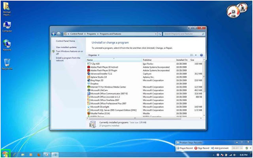Change the list view using the view icon

(x=192, y=55)
